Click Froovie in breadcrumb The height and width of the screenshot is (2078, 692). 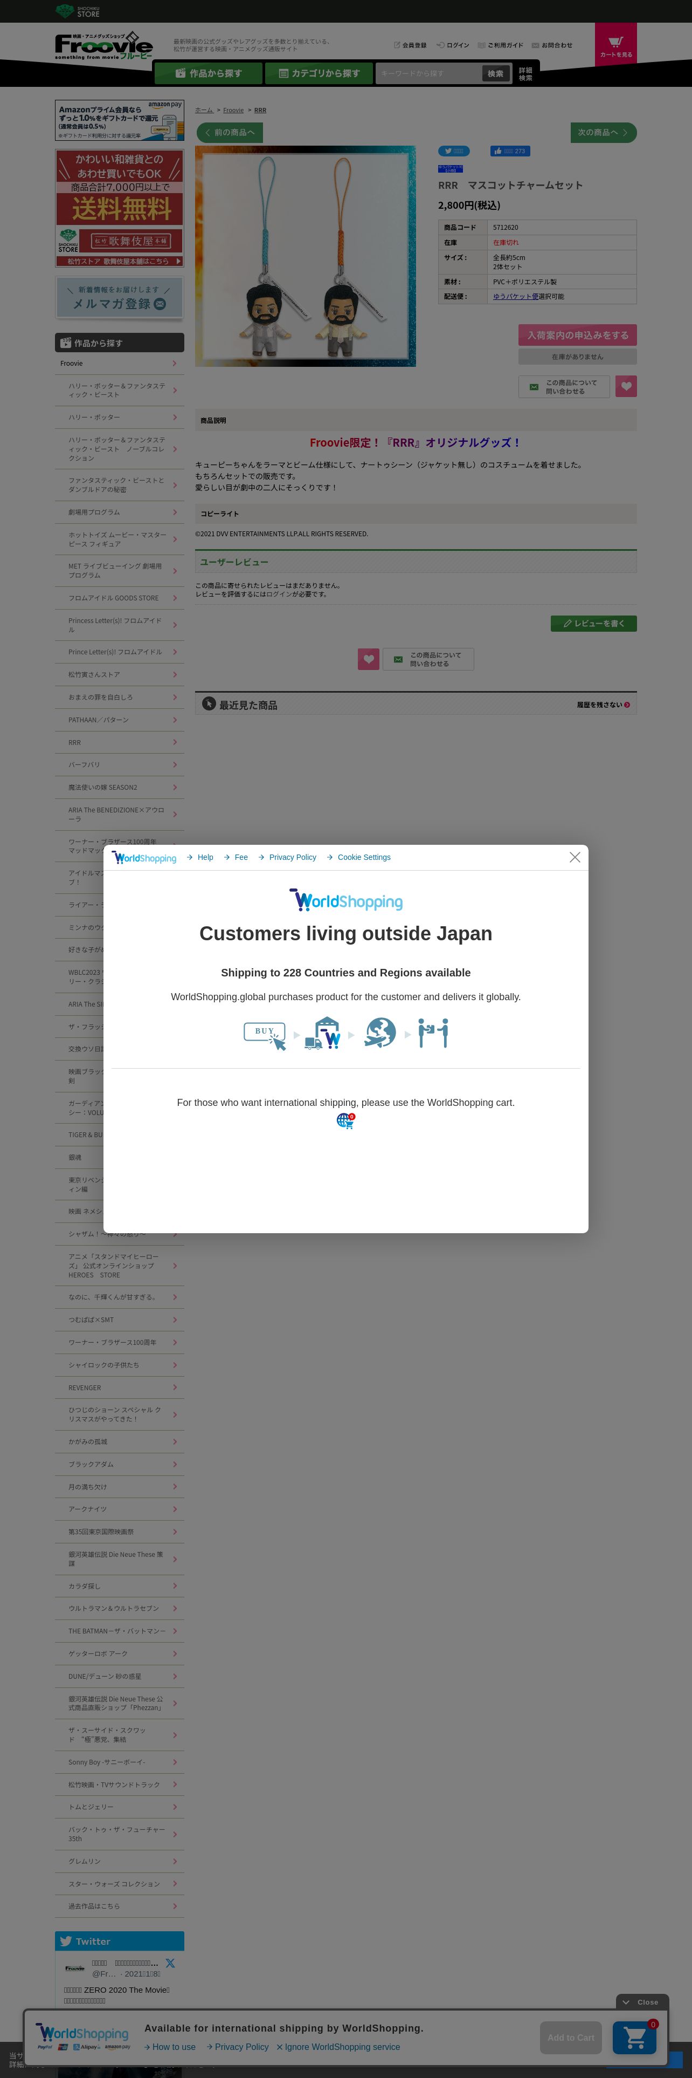233,111
